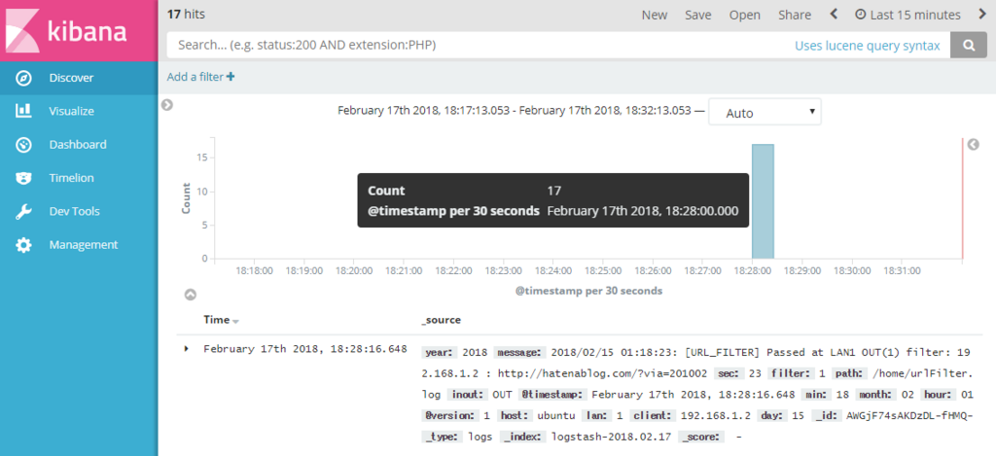
Task: Click the clock icon in time picker
Action: pos(860,15)
